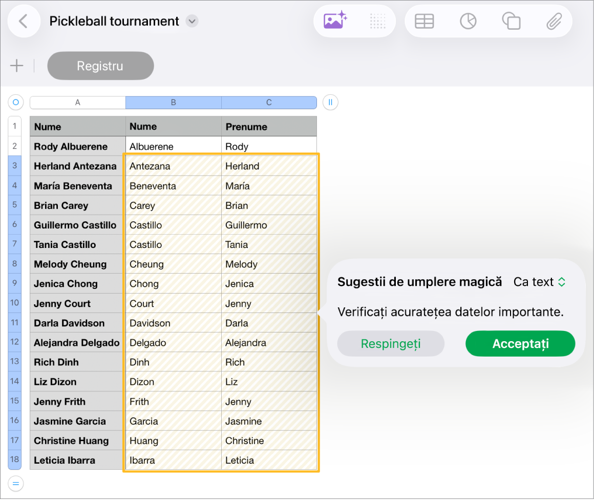Open attachments with the paperclip icon
Image resolution: width=594 pixels, height=500 pixels.
[554, 21]
